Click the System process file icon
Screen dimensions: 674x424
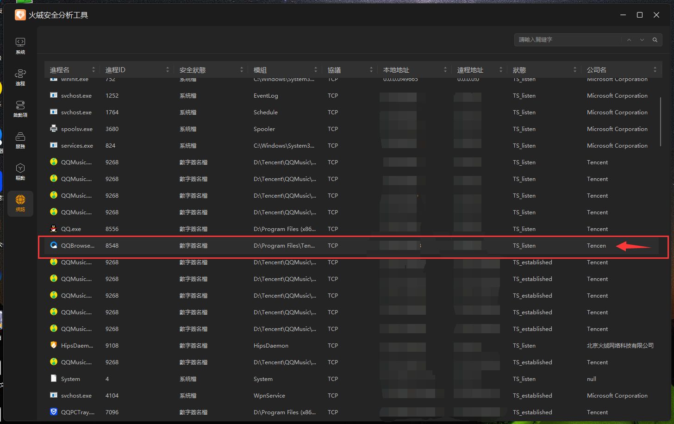tap(54, 379)
